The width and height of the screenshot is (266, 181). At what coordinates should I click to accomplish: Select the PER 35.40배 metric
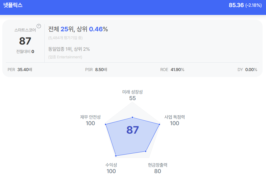coord(20,70)
